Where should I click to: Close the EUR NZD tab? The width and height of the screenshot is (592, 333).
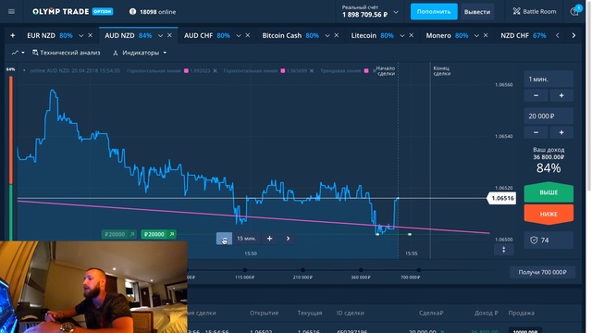pos(91,35)
